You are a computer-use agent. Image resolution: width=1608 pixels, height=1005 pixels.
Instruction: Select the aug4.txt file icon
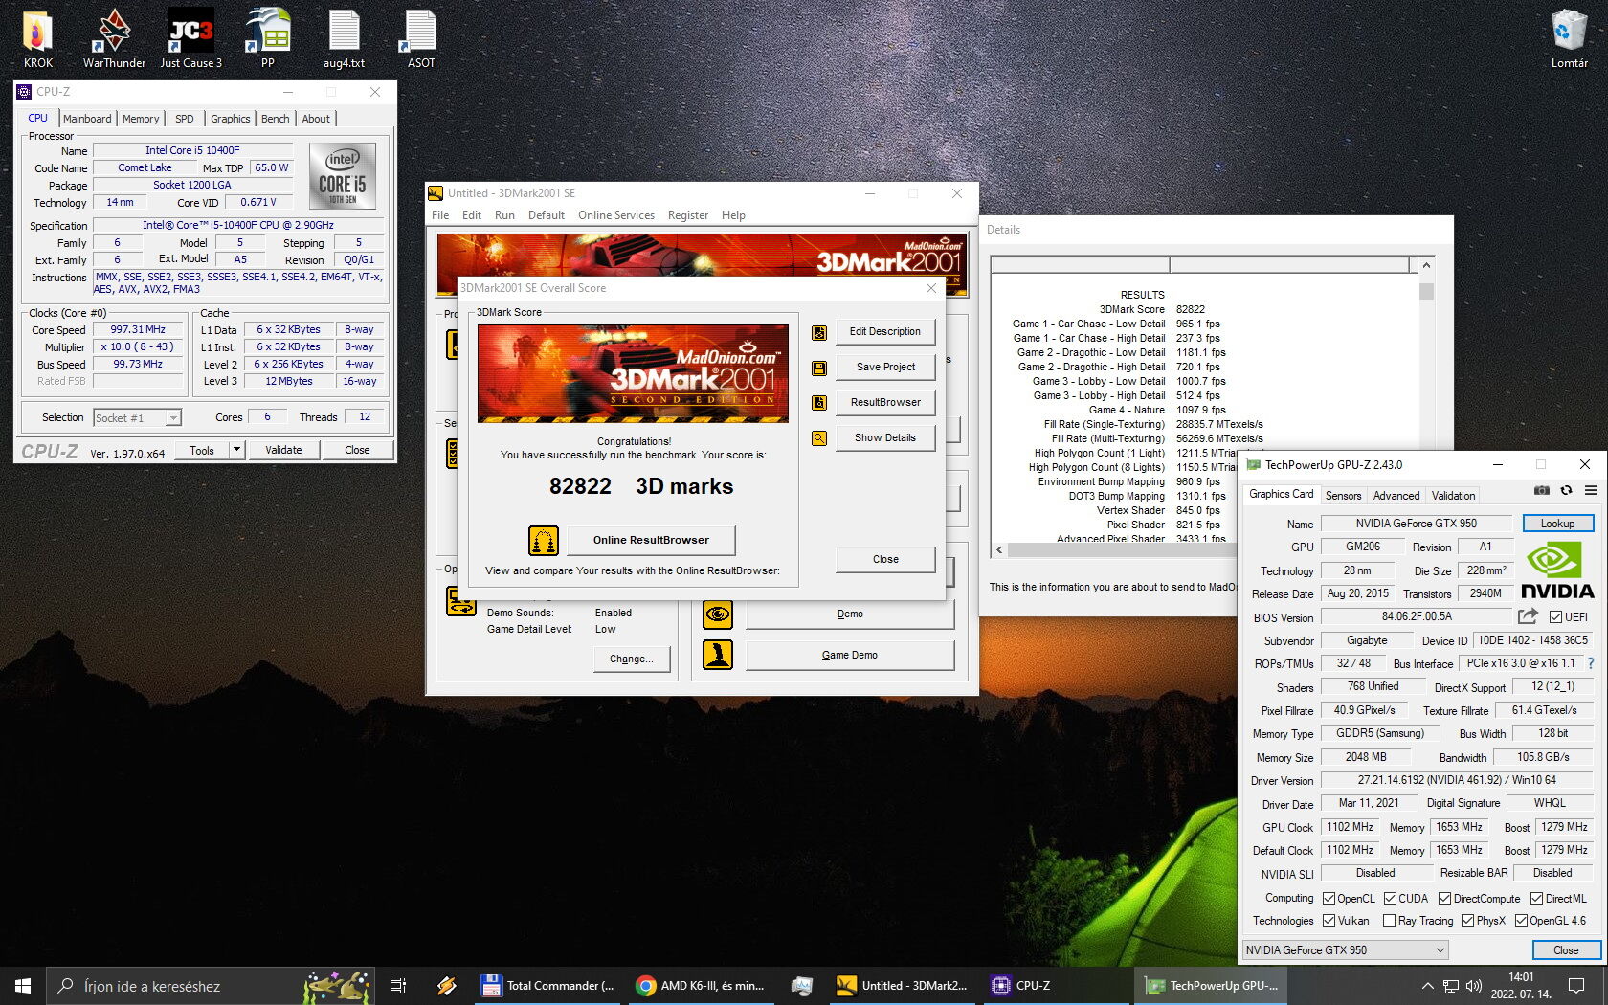pos(344,38)
